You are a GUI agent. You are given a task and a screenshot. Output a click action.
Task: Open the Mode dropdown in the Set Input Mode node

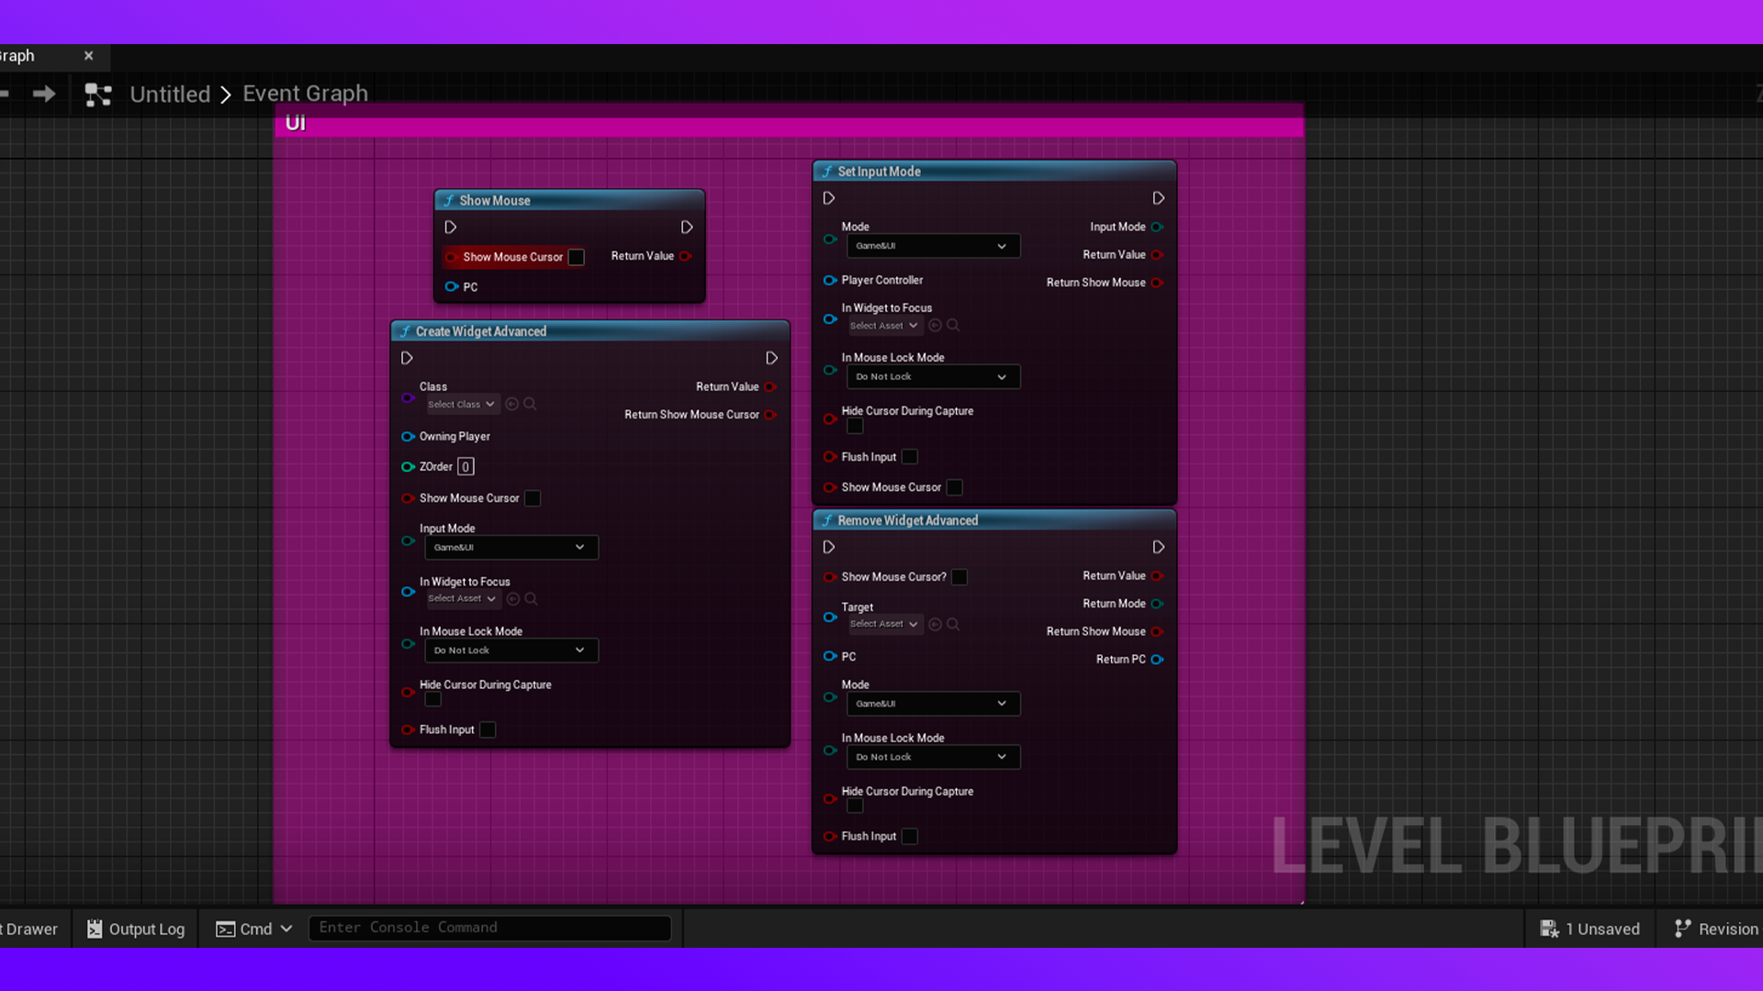coord(932,246)
